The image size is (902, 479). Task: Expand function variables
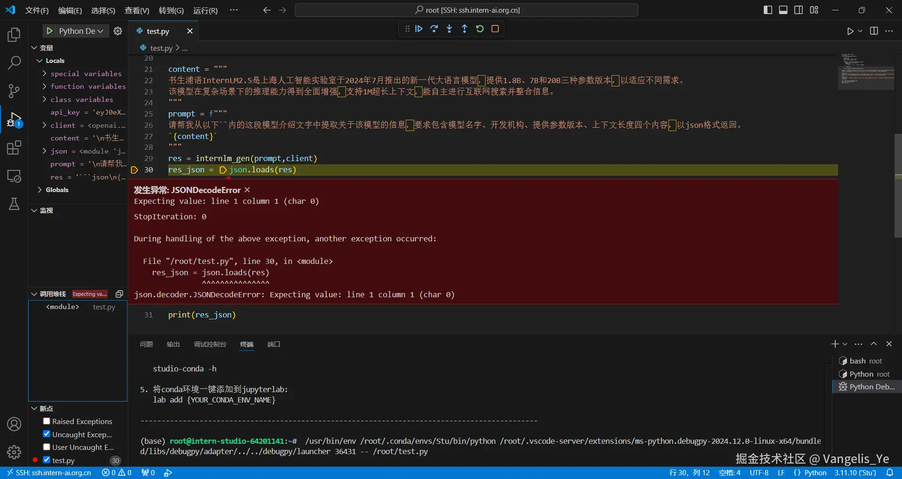44,86
